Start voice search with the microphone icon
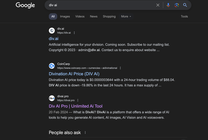208x140 pixels. [168, 5]
